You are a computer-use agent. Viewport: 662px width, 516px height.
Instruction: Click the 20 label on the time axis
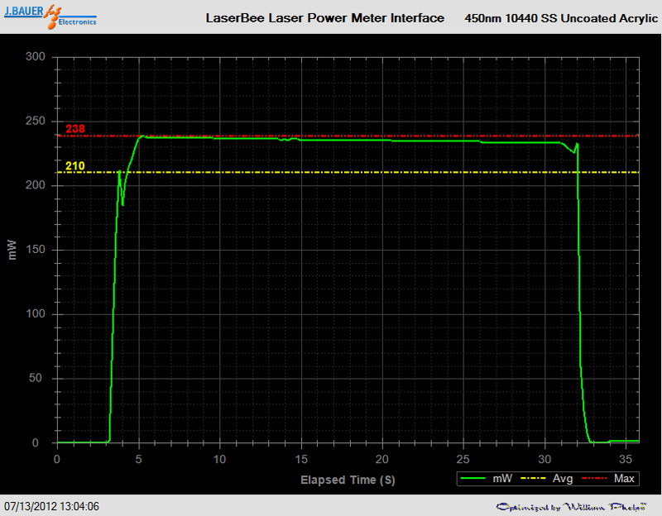[x=382, y=459]
